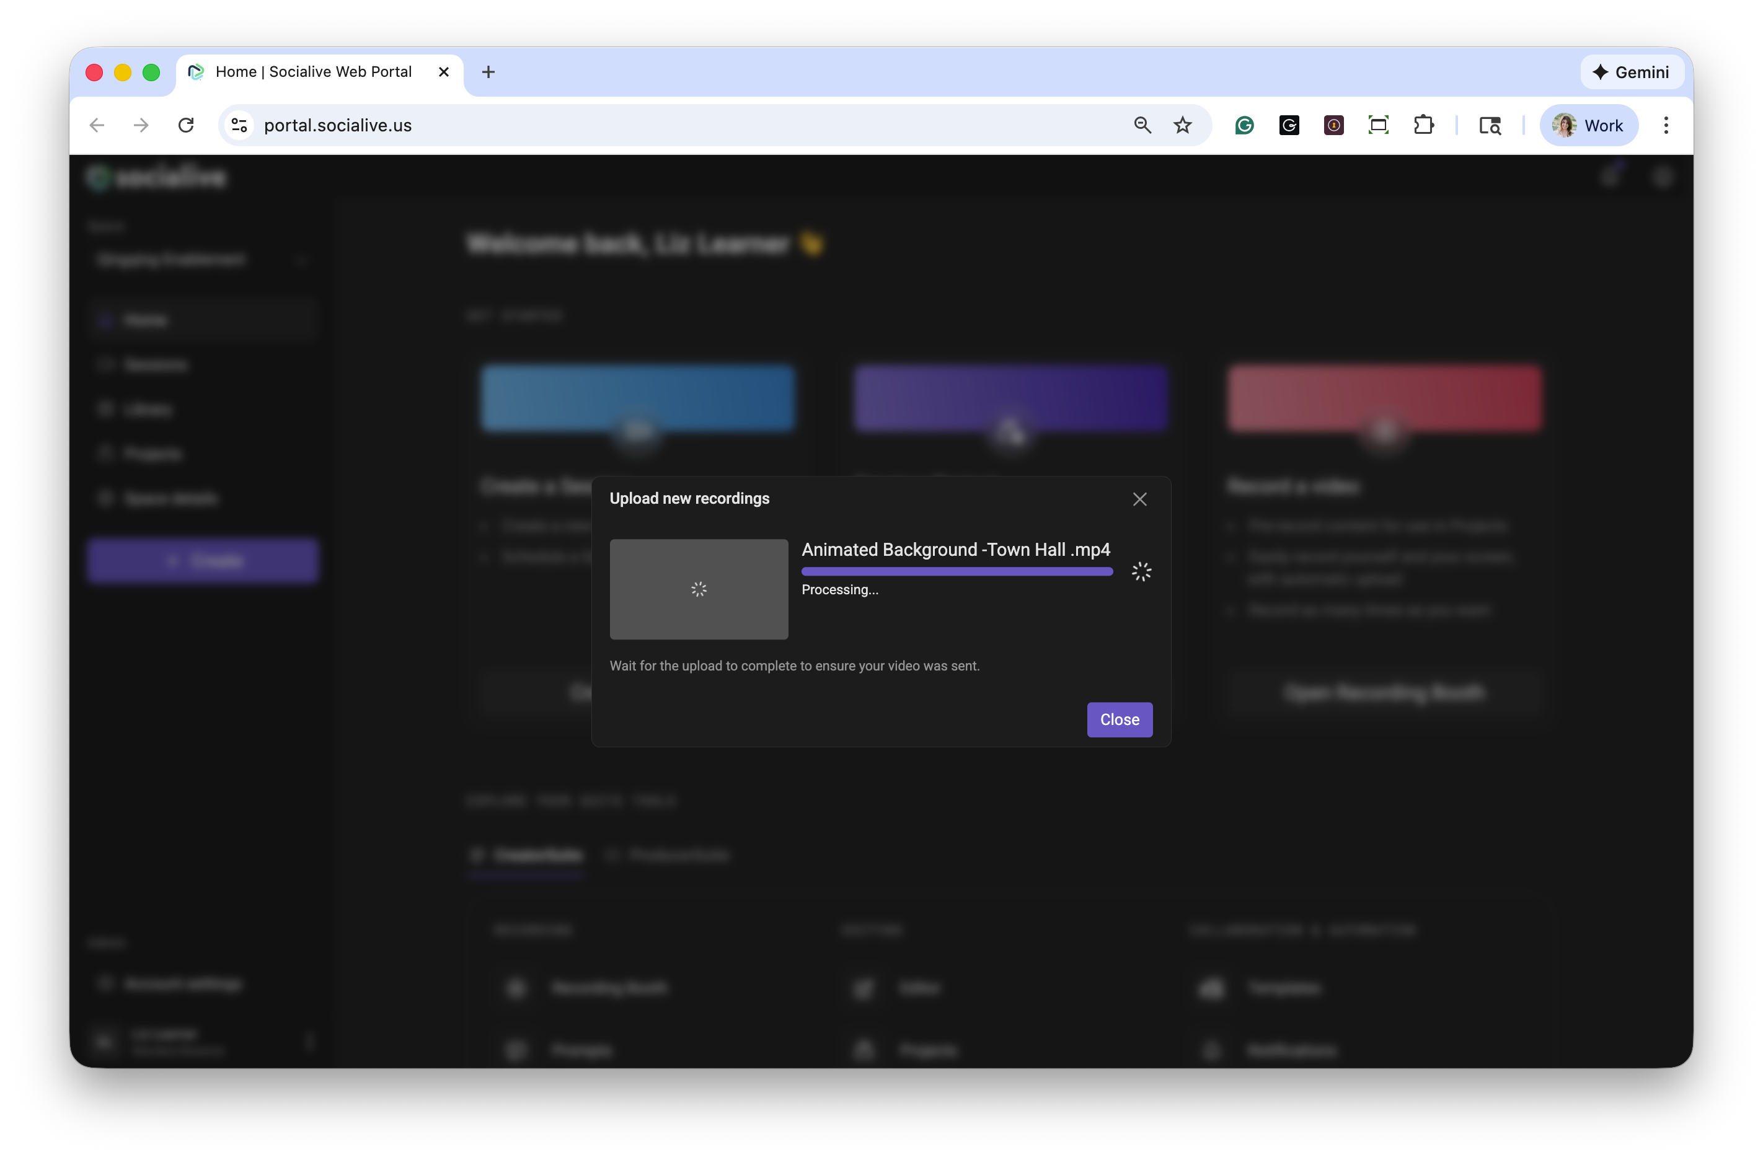Viewport: 1763px width, 1160px height.
Task: Open the Extensions puzzle piece menu
Action: point(1423,125)
